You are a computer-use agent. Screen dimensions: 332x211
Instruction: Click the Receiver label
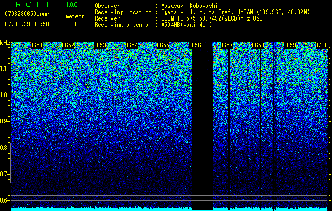coord(107,18)
